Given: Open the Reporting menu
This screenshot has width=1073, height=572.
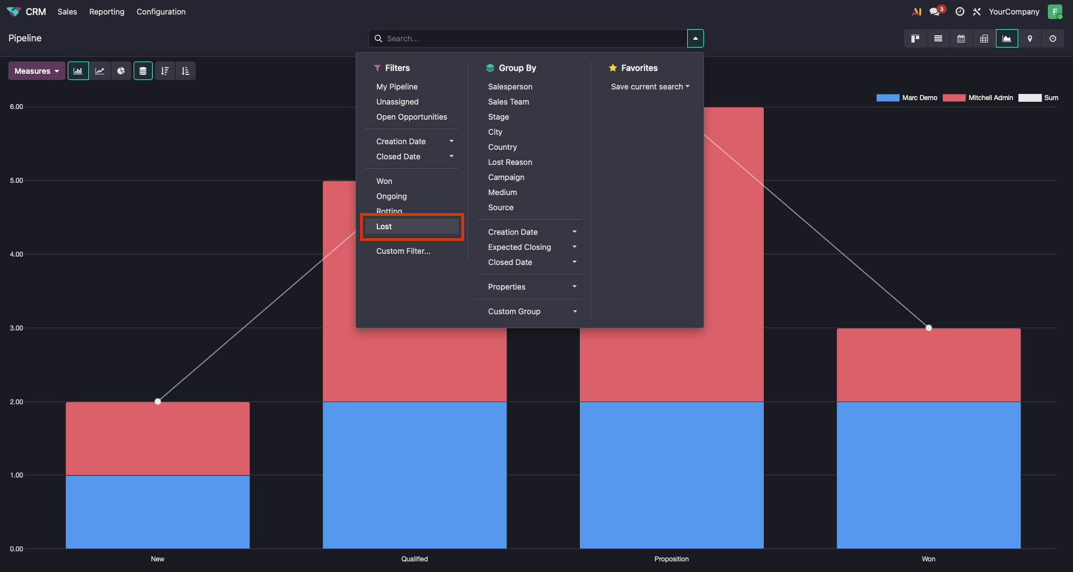Looking at the screenshot, I should point(107,12).
